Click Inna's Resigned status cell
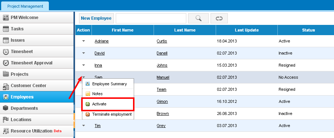 [x=287, y=66]
